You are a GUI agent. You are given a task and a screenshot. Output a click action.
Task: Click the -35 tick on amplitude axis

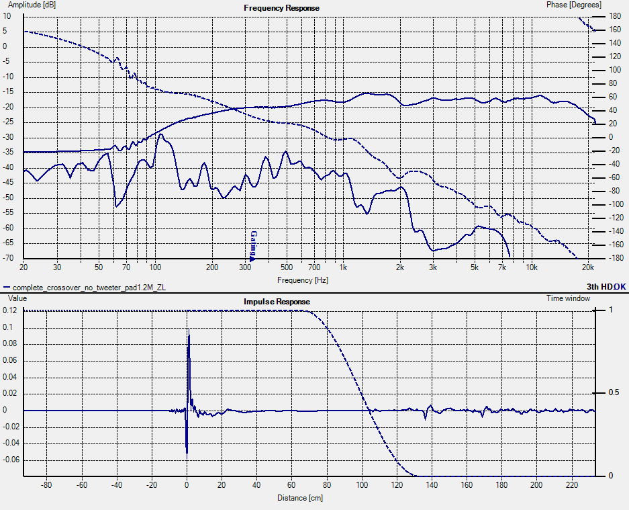[x=8, y=153]
